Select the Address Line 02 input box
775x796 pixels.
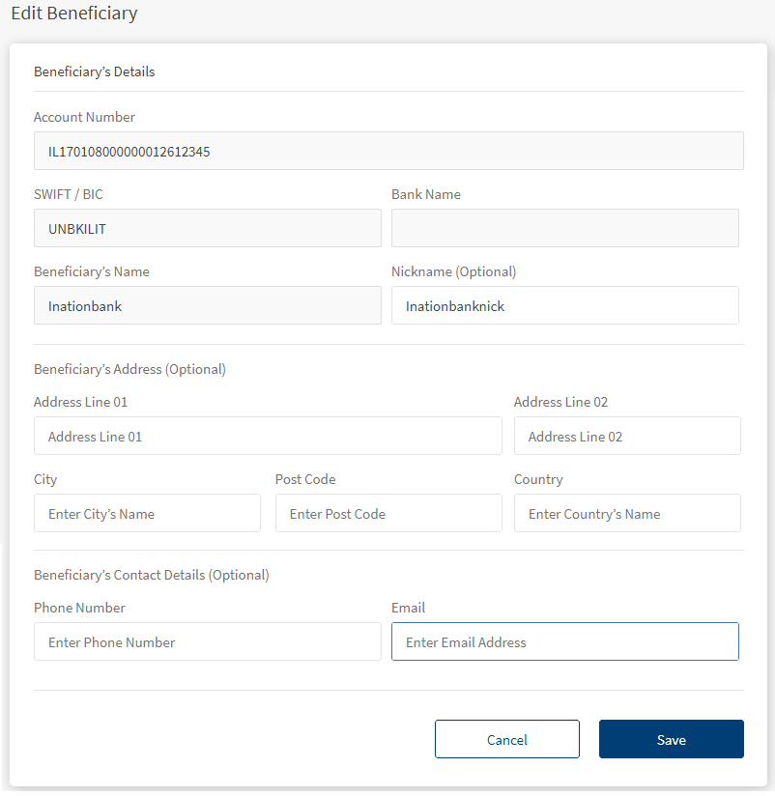tap(626, 436)
